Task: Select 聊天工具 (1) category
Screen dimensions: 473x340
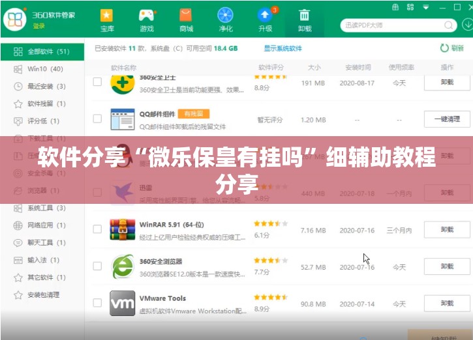Action: click(x=42, y=243)
